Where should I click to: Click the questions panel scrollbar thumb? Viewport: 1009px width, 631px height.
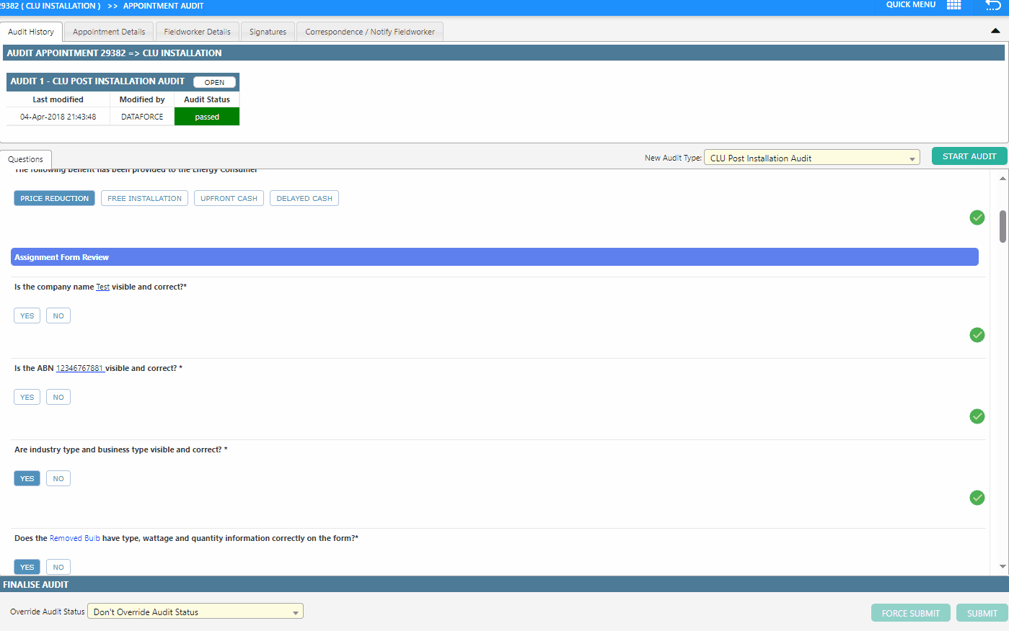tap(1003, 226)
